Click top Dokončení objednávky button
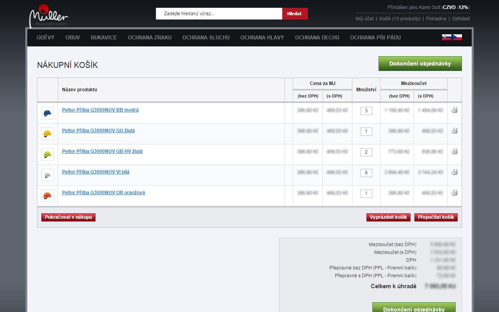Viewport: 499px width, 312px height. pyautogui.click(x=420, y=64)
